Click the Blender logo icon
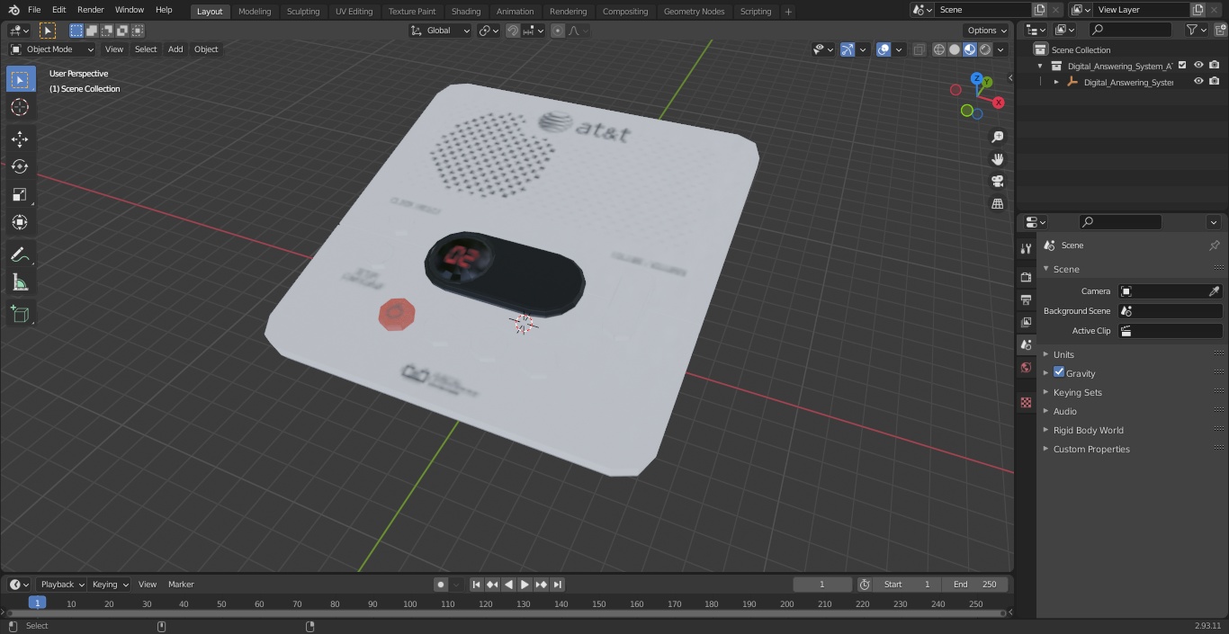The height and width of the screenshot is (634, 1229). tap(13, 10)
